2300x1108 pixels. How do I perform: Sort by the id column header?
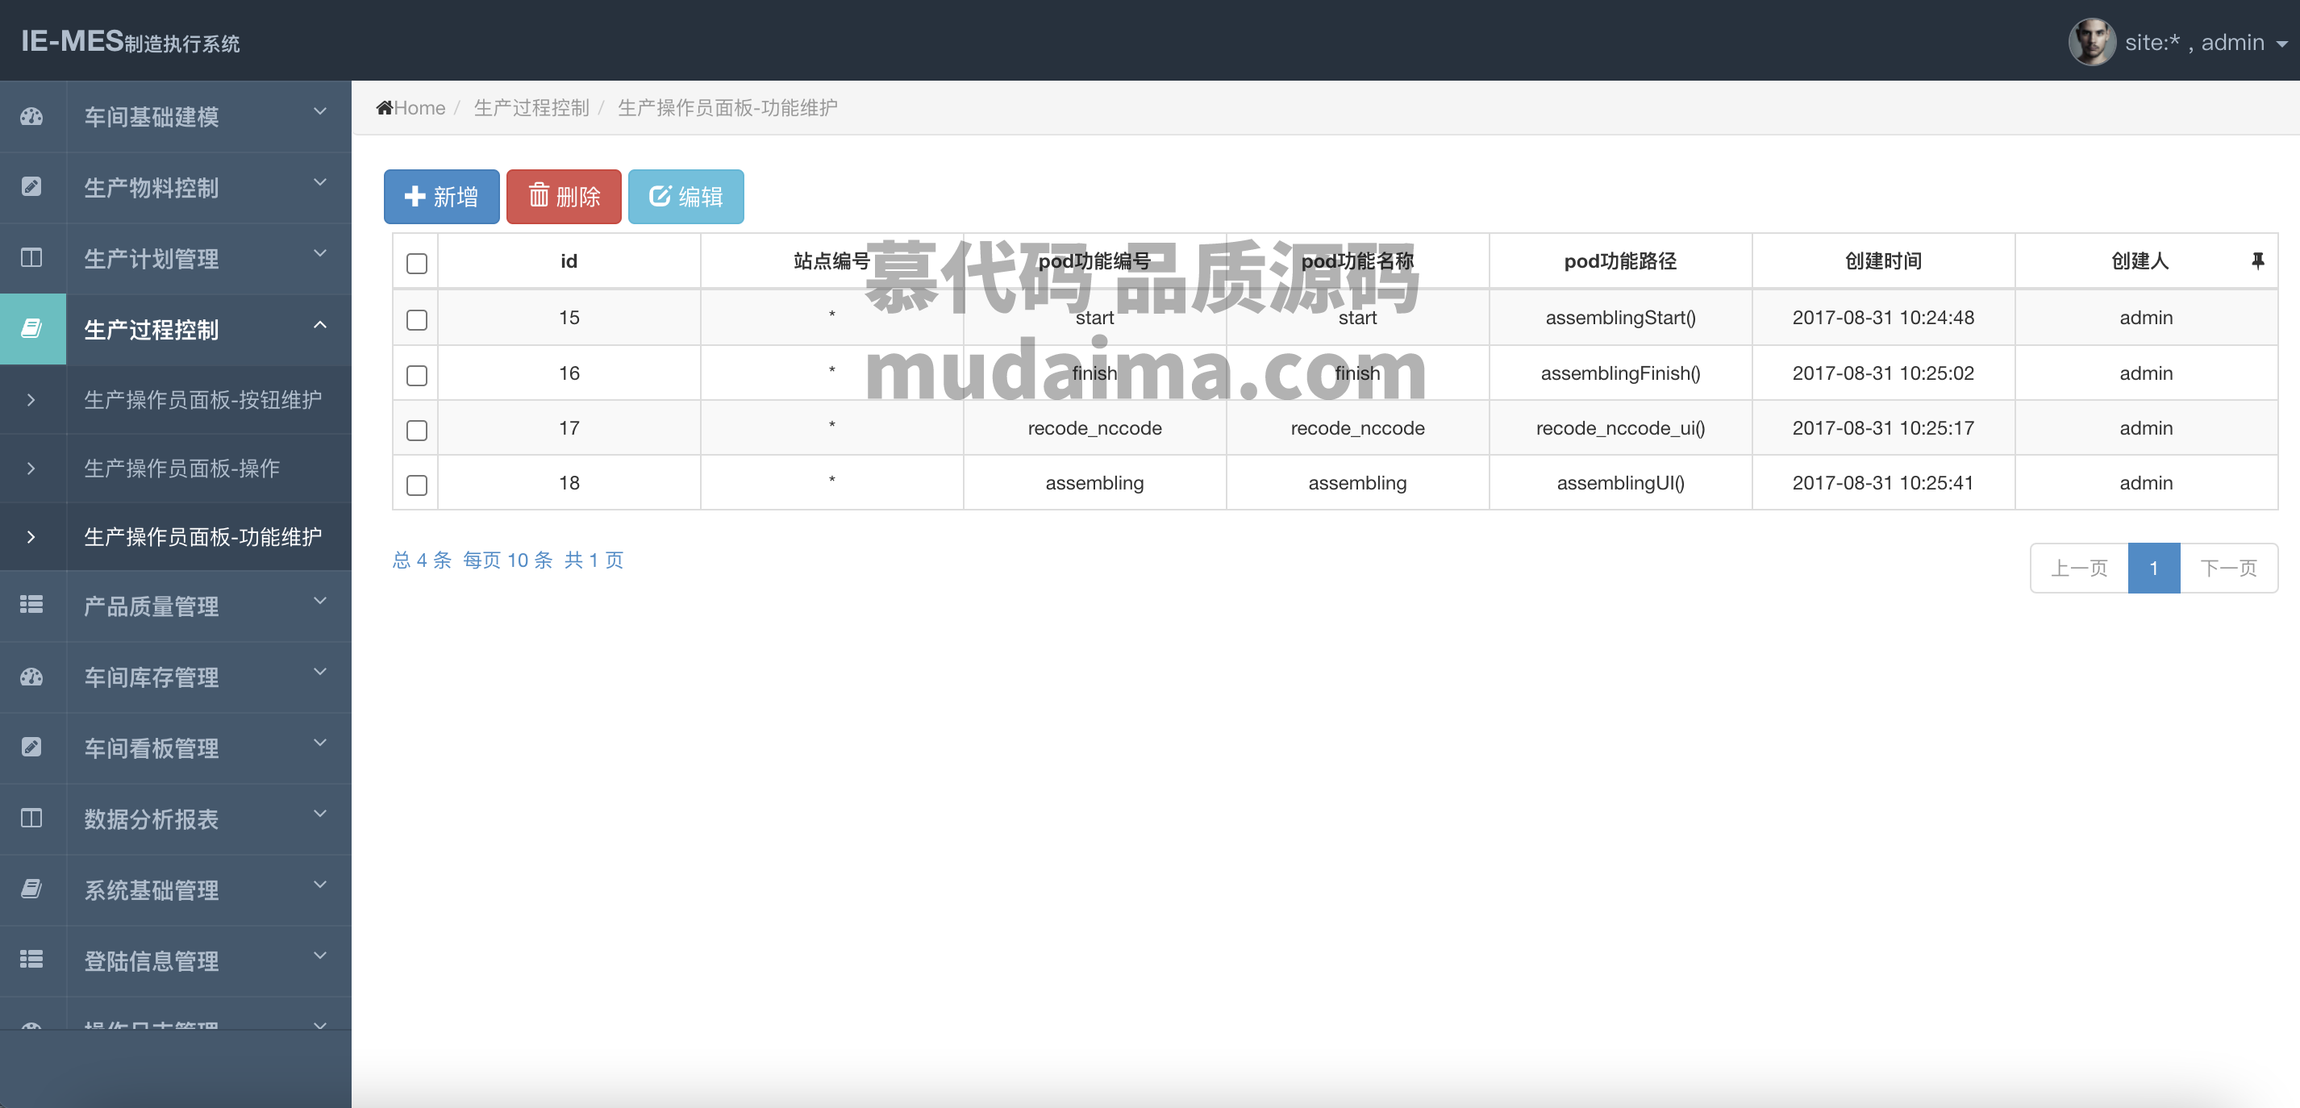(569, 260)
